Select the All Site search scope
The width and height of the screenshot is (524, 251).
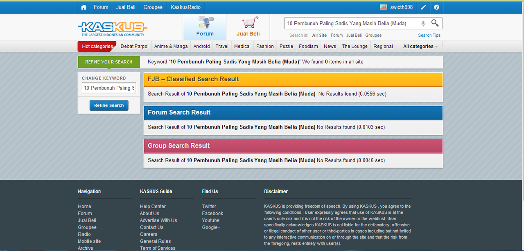[319, 36]
